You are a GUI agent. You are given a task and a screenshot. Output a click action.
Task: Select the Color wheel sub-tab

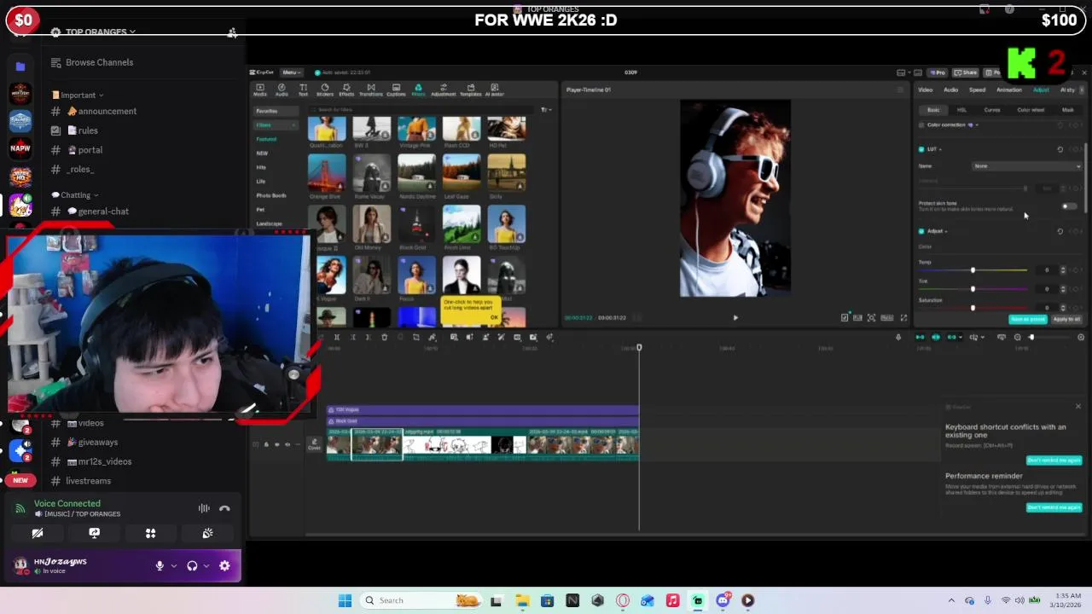[x=1031, y=110]
